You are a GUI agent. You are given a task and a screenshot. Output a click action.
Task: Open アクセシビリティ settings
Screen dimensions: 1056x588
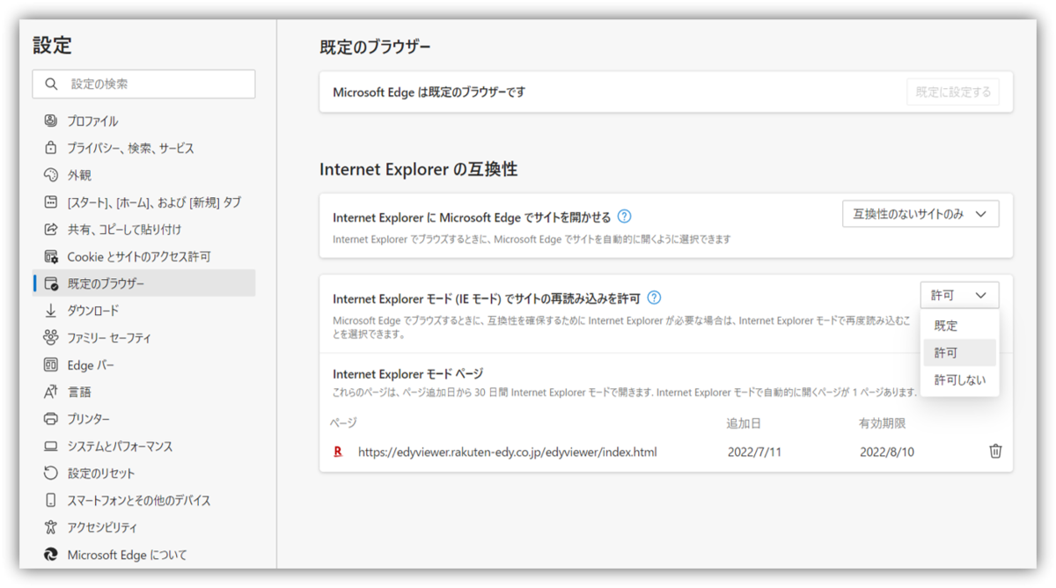coord(144,527)
